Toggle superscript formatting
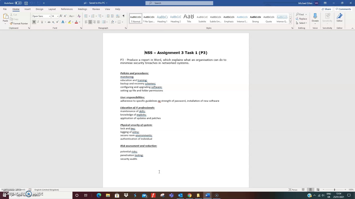This screenshot has width=355, height=199. coord(57,22)
